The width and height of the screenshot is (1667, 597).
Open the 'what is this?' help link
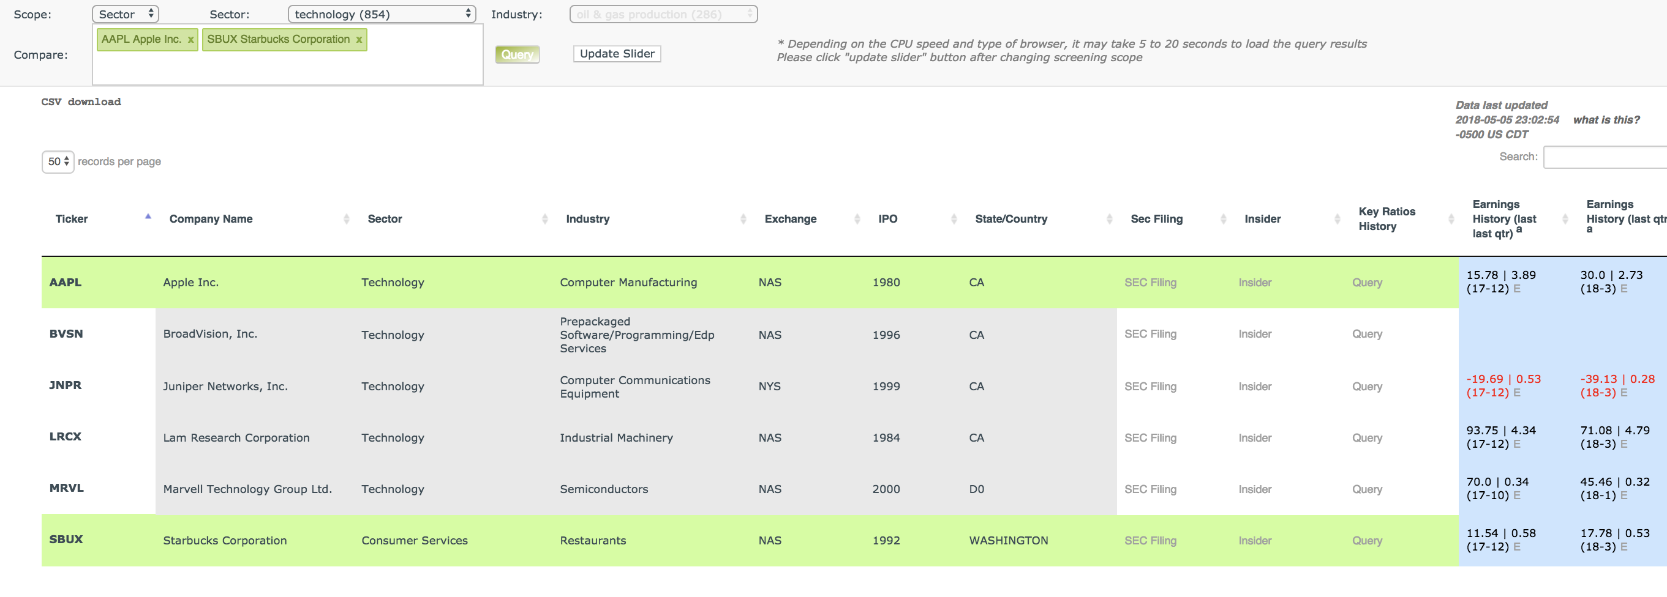(1606, 120)
